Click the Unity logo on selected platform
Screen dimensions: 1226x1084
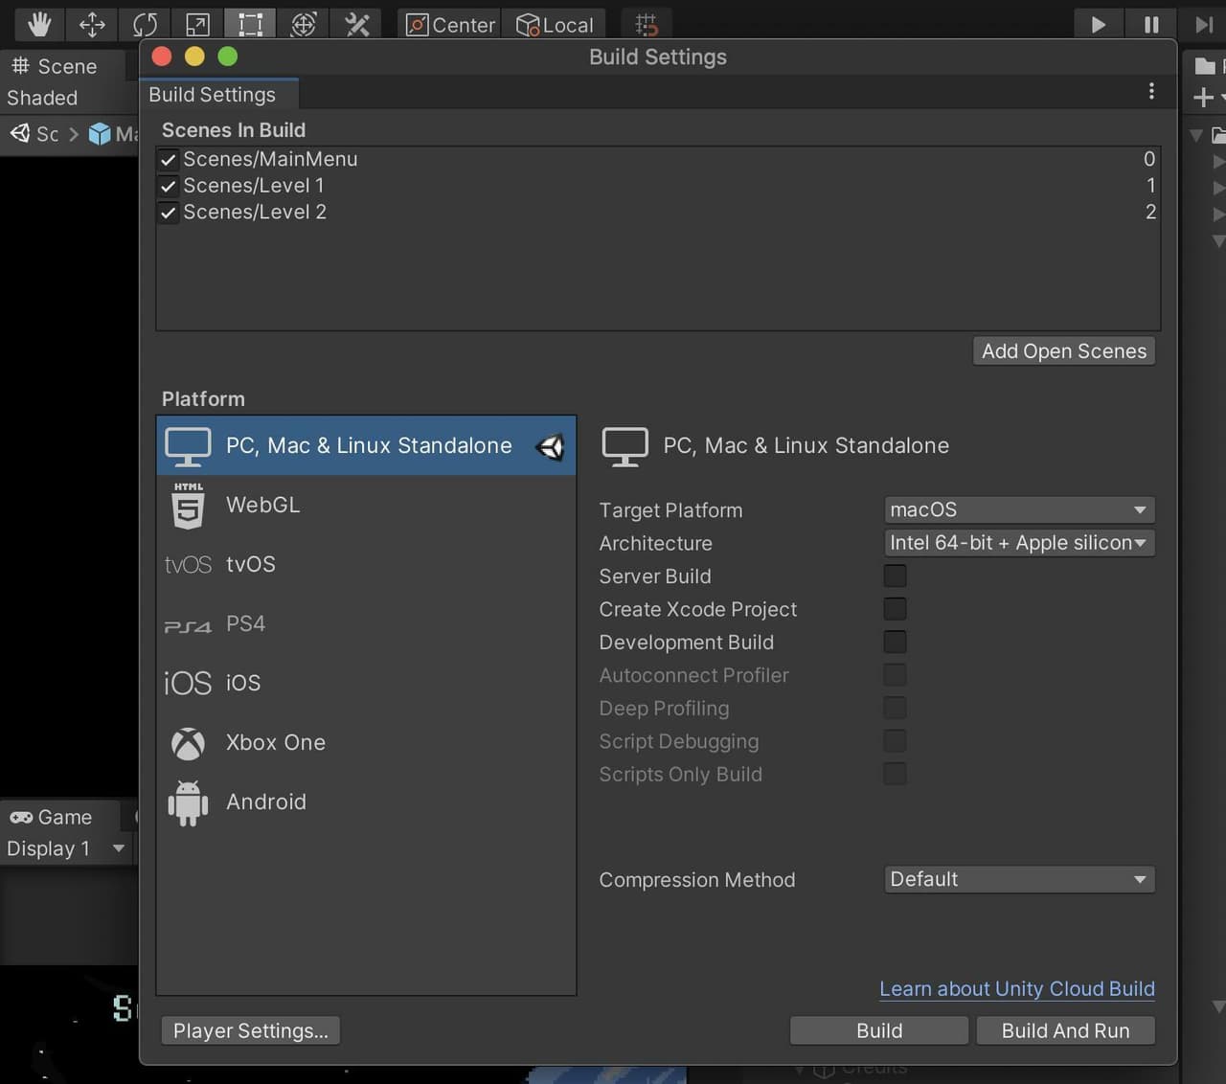[x=550, y=446]
